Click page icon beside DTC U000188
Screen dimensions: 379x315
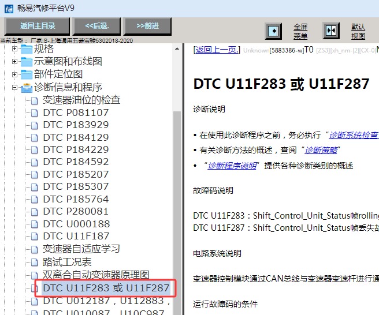tap(34, 224)
